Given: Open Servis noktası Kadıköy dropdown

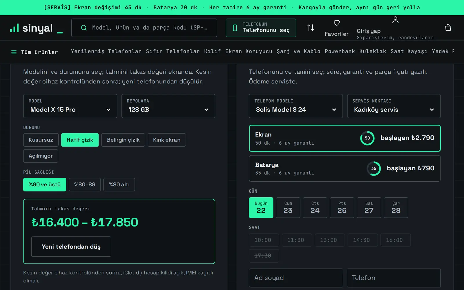Looking at the screenshot, I should click(x=394, y=106).
